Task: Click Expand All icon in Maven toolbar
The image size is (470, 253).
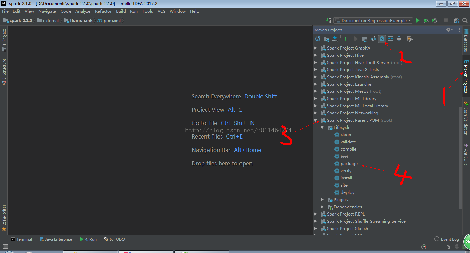Action: click(391, 39)
